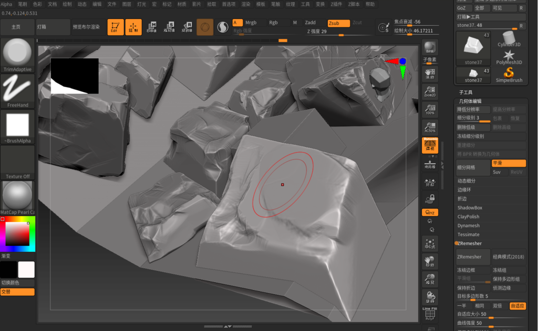
Task: Open the Z插件 plugin menu
Action: (336, 4)
